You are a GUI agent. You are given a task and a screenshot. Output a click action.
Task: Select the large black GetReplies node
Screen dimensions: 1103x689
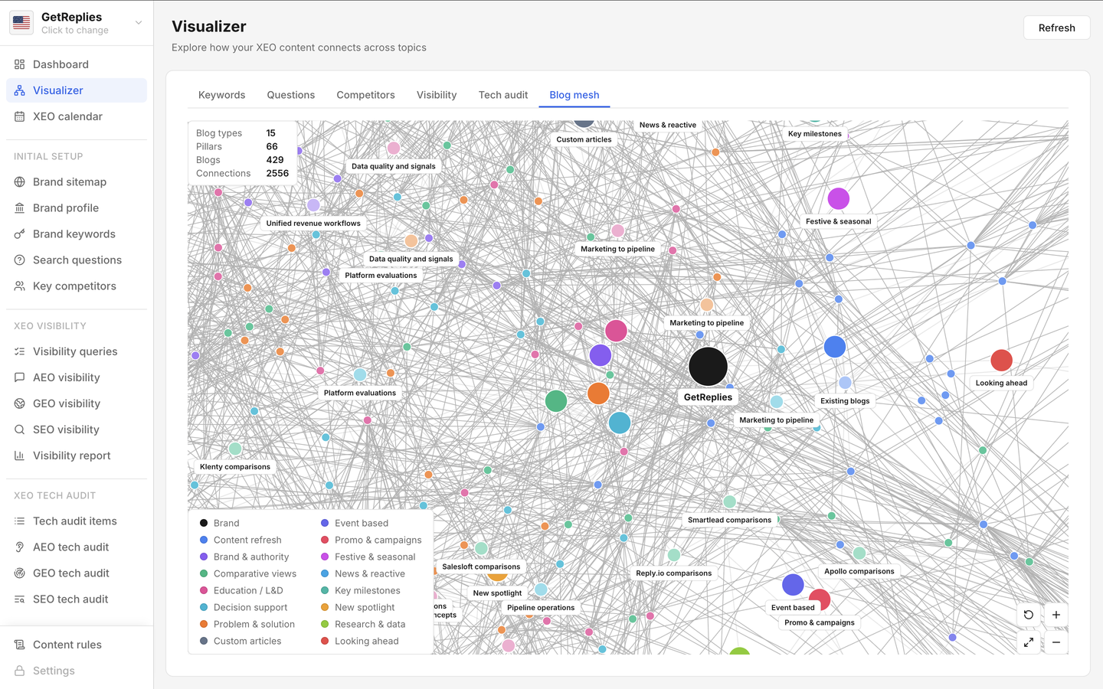708,366
